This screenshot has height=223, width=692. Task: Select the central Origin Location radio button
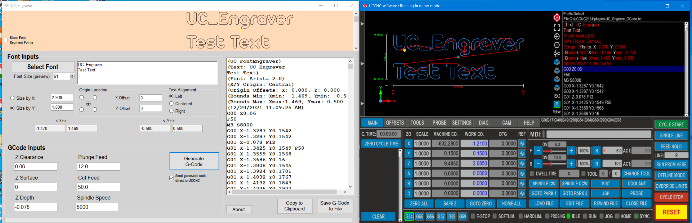pyautogui.click(x=88, y=104)
